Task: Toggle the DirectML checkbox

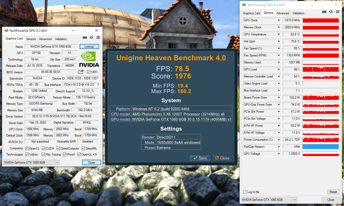Action: coord(83,149)
